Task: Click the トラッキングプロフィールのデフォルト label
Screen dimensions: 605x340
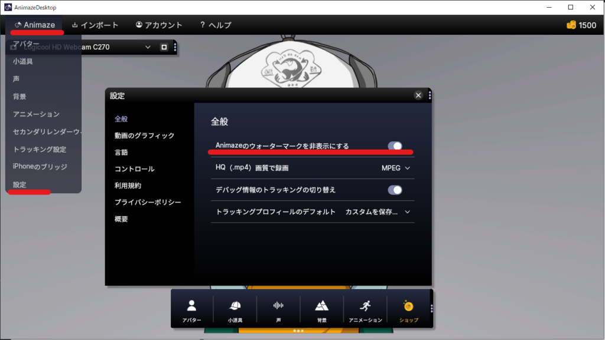Action: click(x=275, y=212)
